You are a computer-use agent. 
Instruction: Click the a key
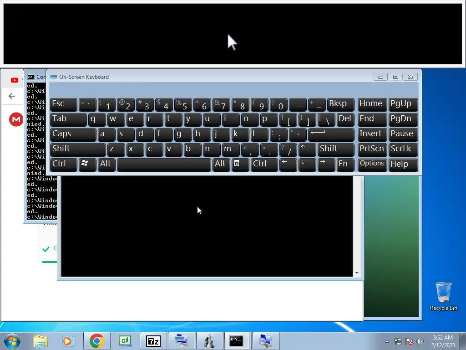click(x=106, y=134)
